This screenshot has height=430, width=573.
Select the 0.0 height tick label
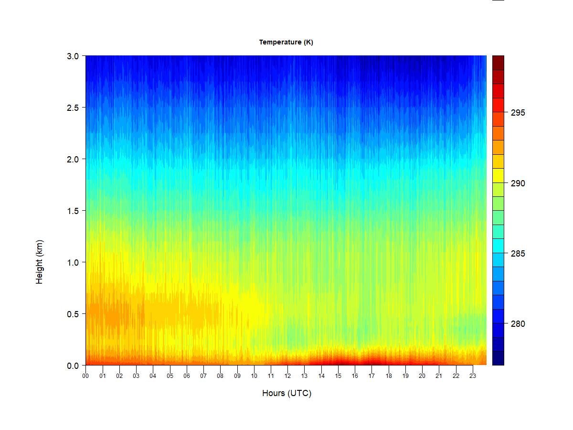click(x=73, y=365)
